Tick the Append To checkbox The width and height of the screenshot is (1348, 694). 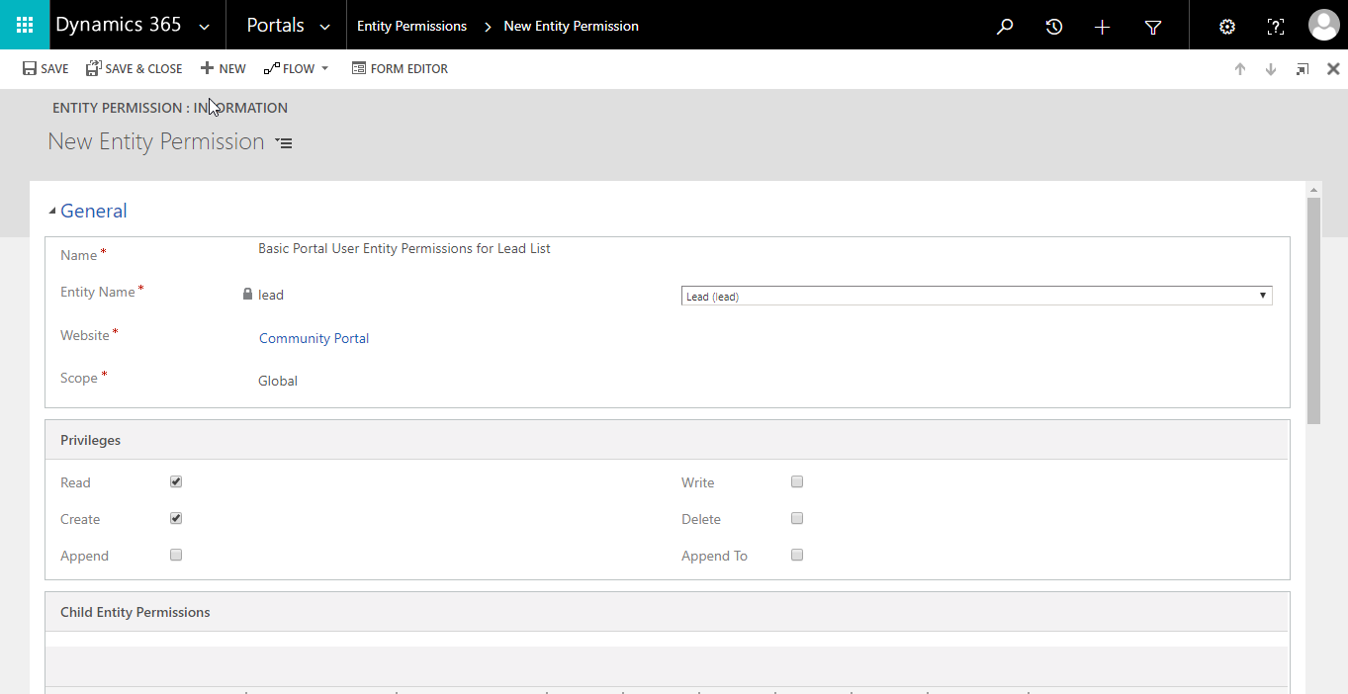(797, 556)
